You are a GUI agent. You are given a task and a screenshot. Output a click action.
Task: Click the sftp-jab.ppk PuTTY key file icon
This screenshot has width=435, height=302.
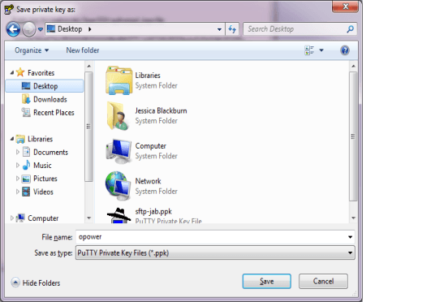click(118, 216)
